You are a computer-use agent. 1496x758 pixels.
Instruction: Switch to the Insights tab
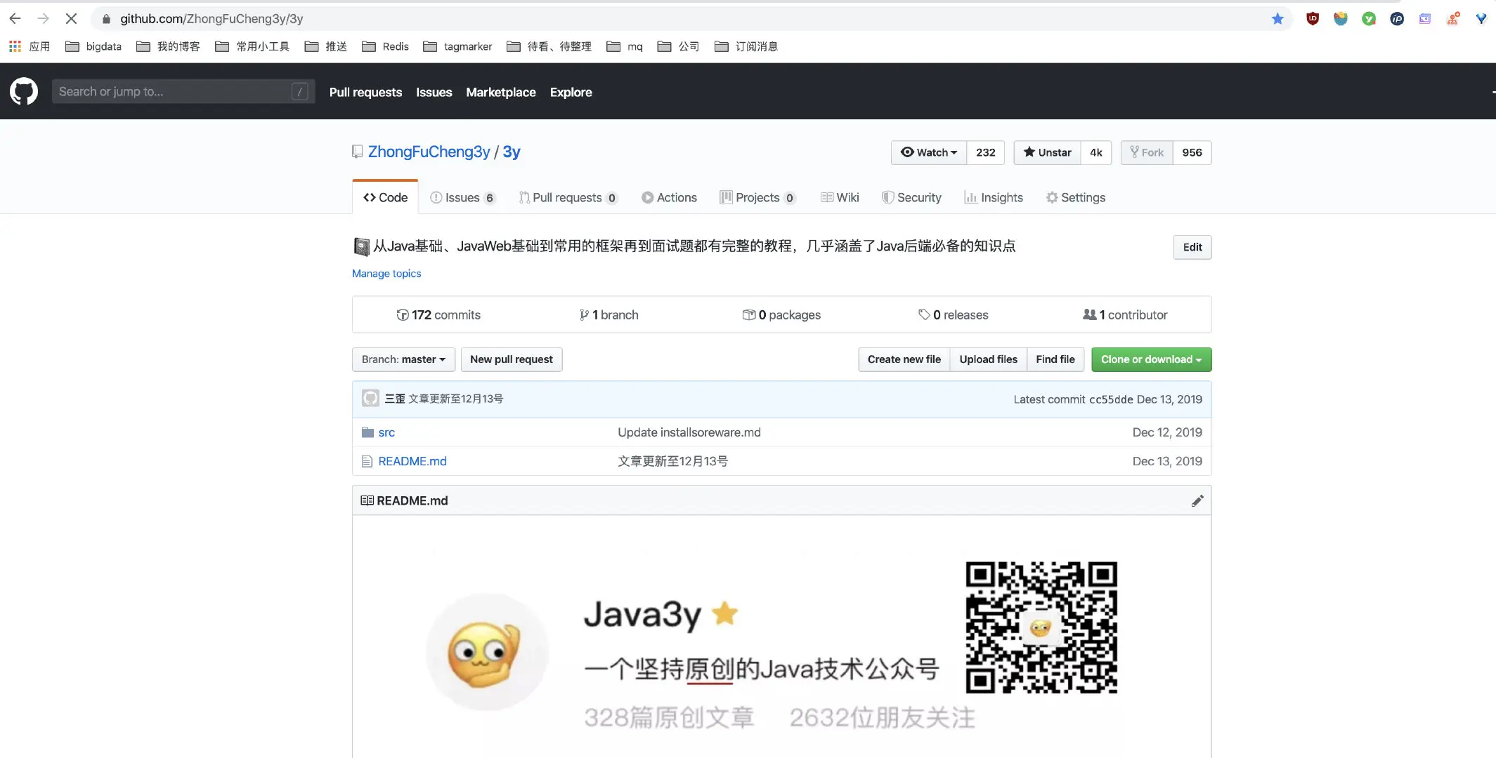(x=994, y=197)
